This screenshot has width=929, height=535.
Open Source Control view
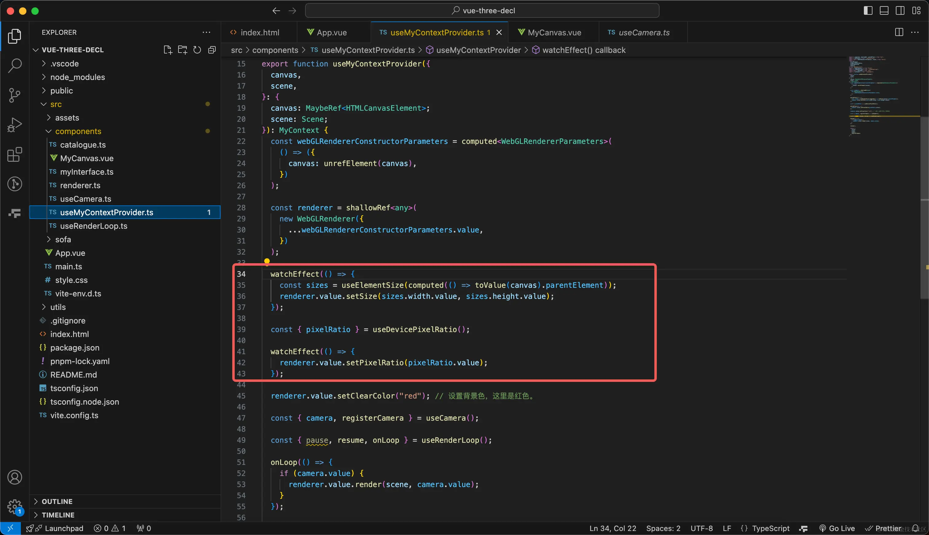(15, 95)
